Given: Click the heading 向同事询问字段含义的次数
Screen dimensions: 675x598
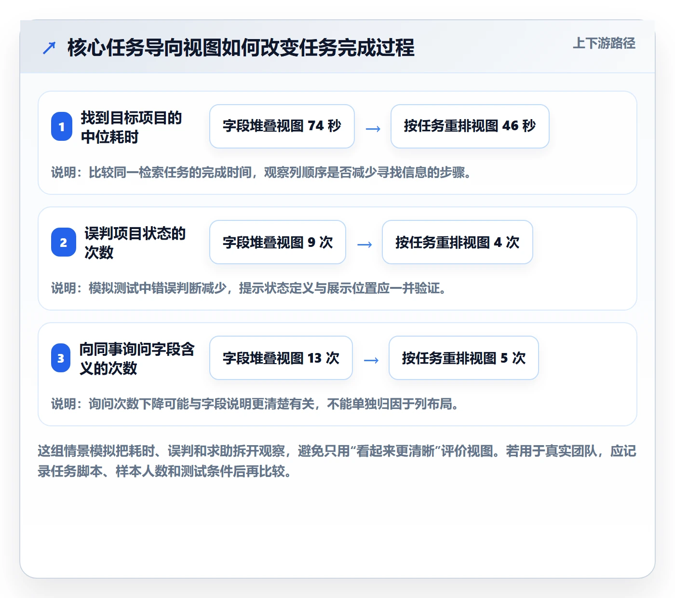Looking at the screenshot, I should (137, 358).
